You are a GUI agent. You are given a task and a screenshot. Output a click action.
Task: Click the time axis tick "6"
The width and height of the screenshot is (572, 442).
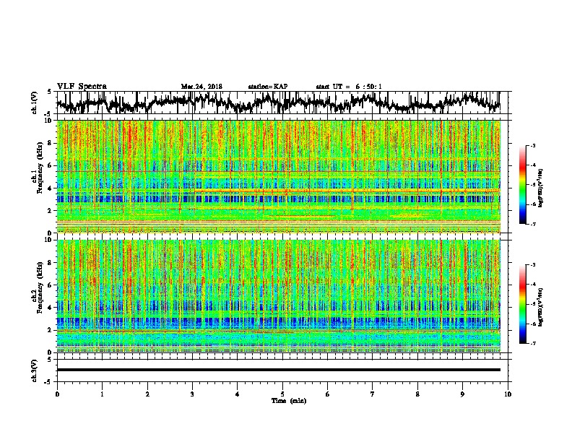(x=328, y=394)
